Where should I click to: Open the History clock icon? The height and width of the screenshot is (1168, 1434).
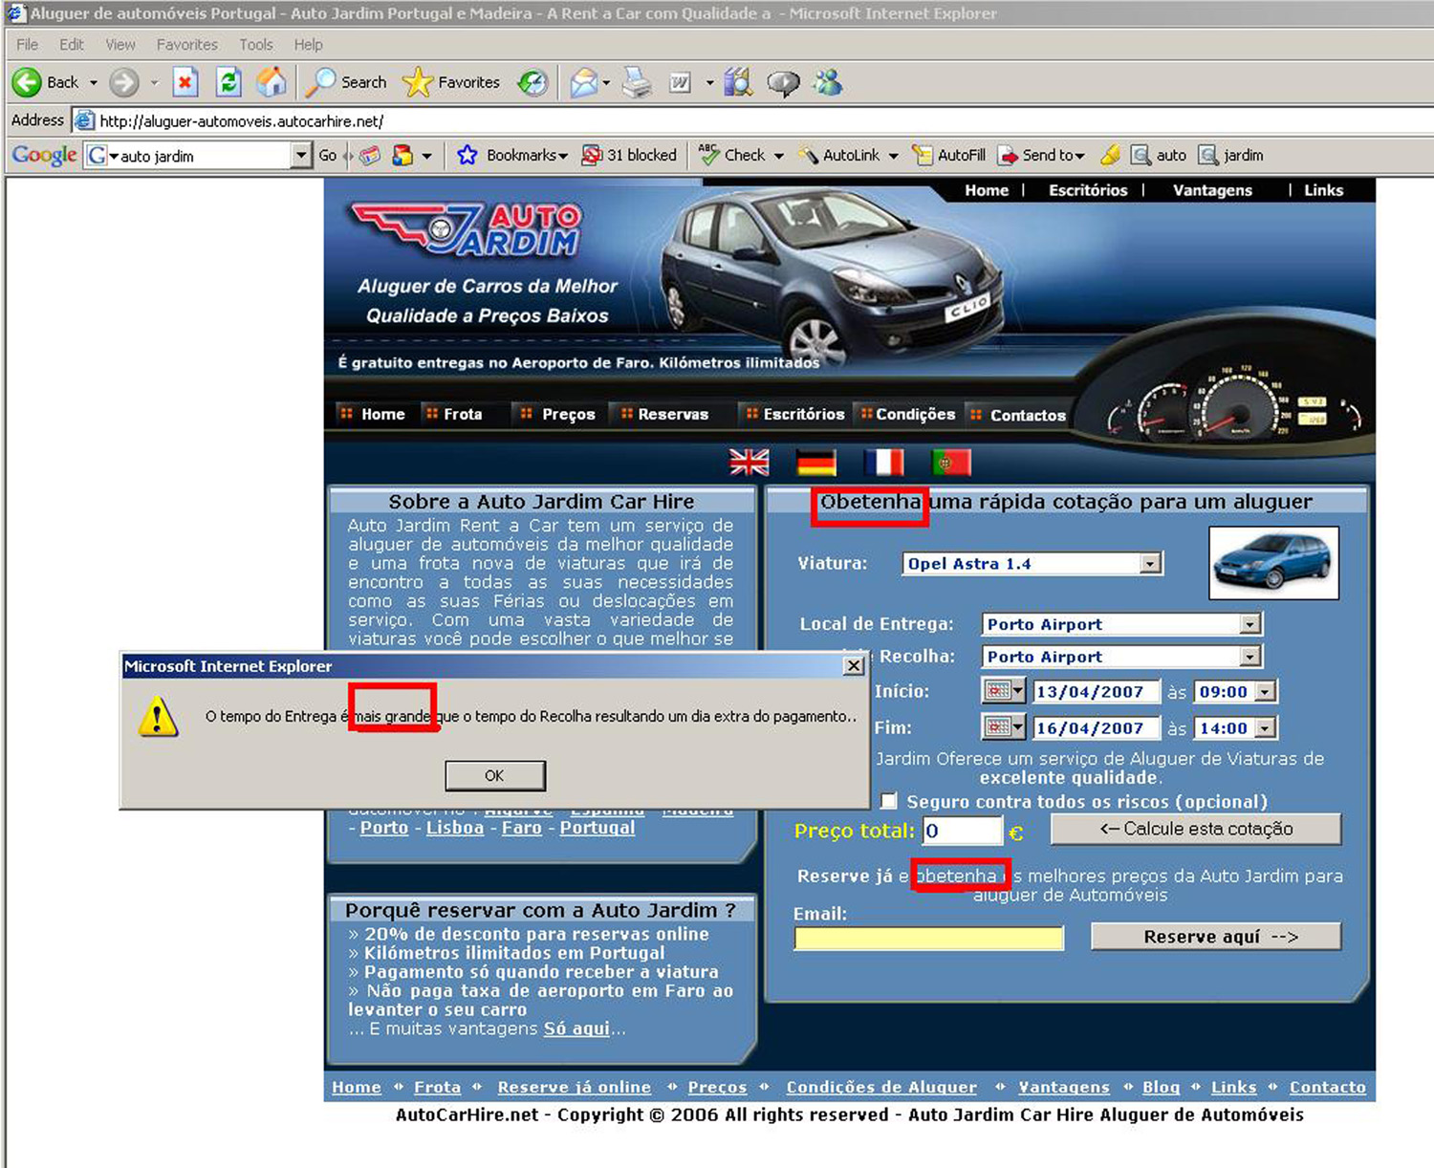point(532,83)
